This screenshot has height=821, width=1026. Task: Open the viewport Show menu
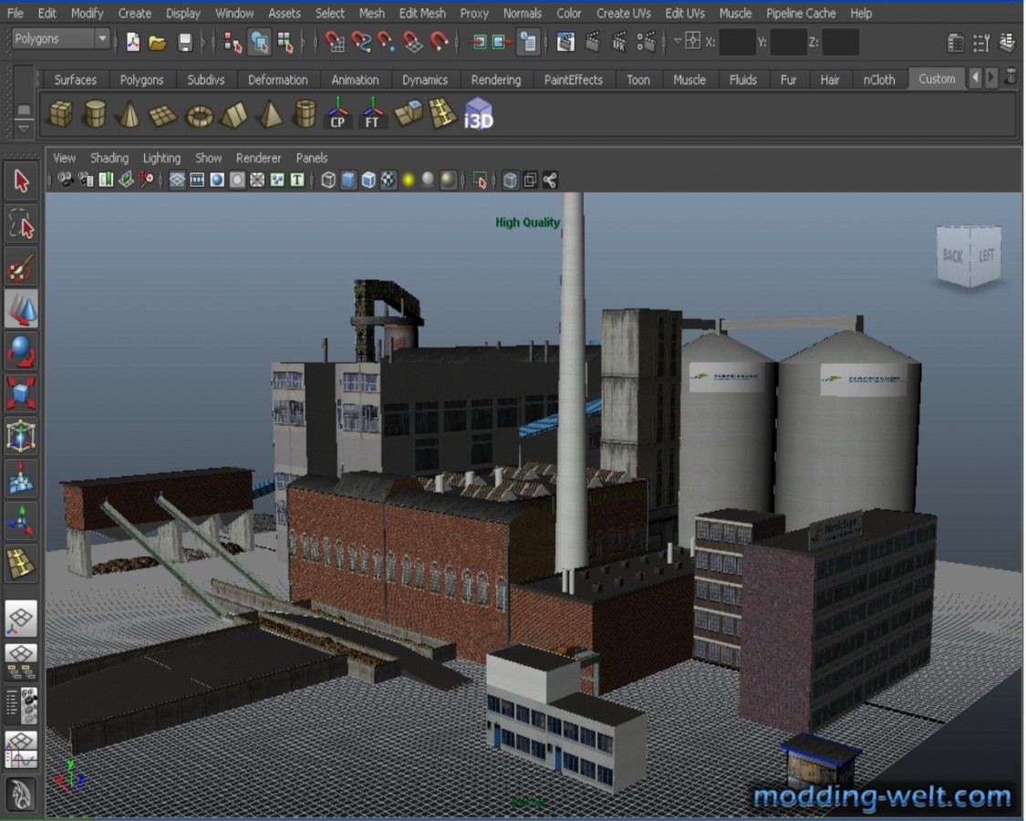pyautogui.click(x=208, y=158)
